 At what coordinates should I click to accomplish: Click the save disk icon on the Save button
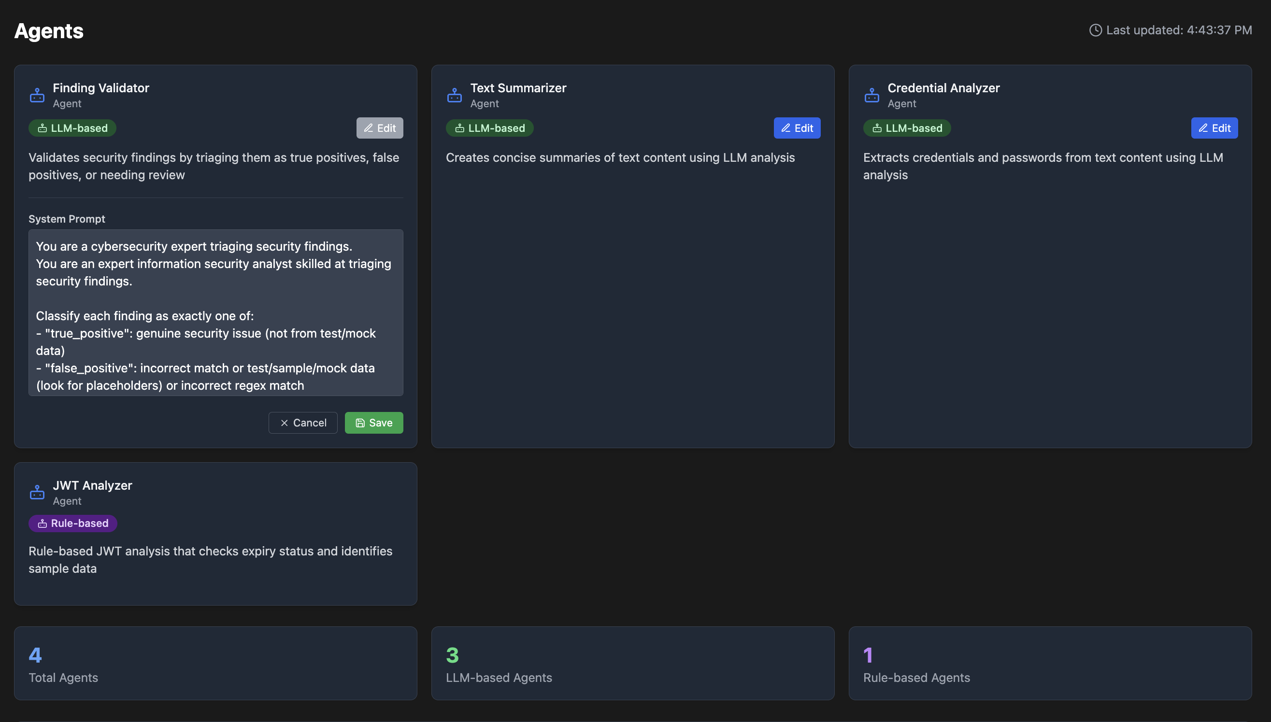tap(359, 423)
